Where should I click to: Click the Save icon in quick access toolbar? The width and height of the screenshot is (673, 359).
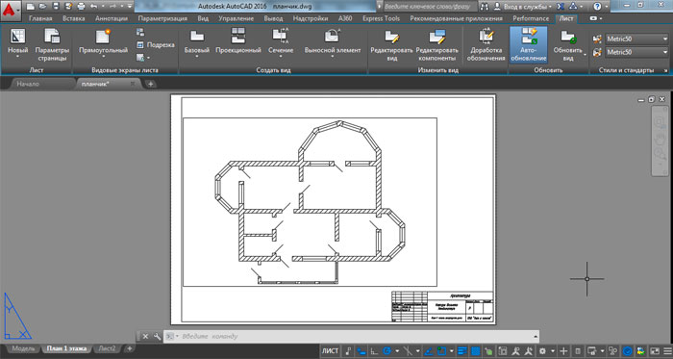[x=56, y=7]
